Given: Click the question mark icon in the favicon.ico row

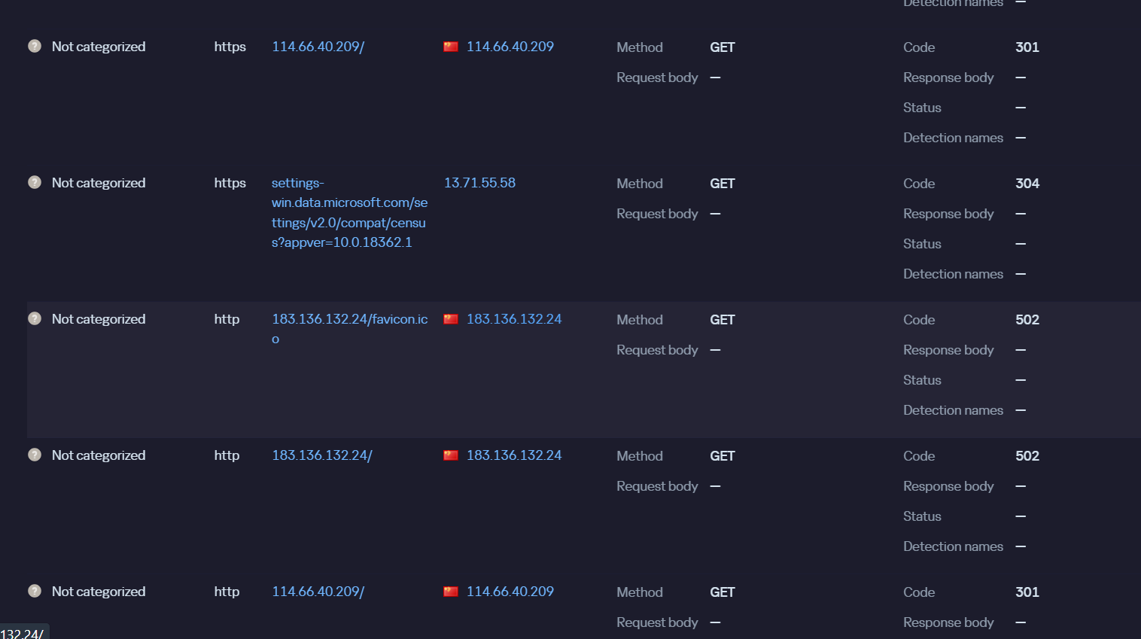Looking at the screenshot, I should click(35, 318).
